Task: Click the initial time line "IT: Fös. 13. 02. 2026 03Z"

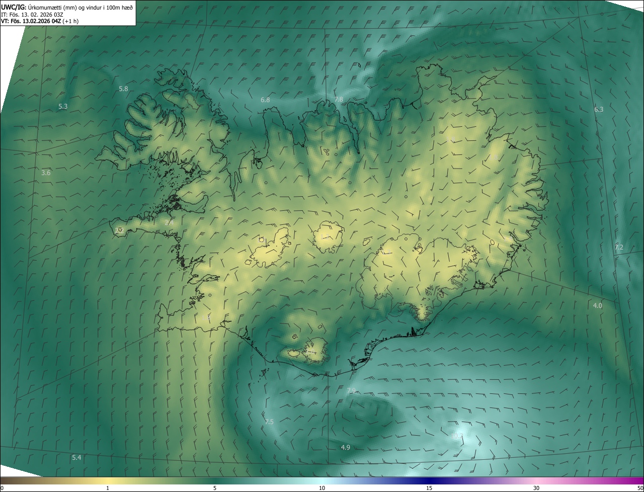Action: (x=32, y=14)
